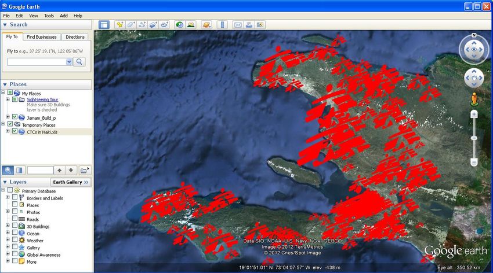The image size is (493, 273).
Task: Open the Tools menu
Action: 49,16
